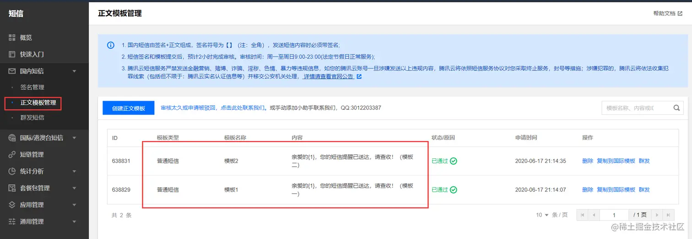692x239 pixels.
Task: Open the 帮助文档 link
Action: (664, 14)
